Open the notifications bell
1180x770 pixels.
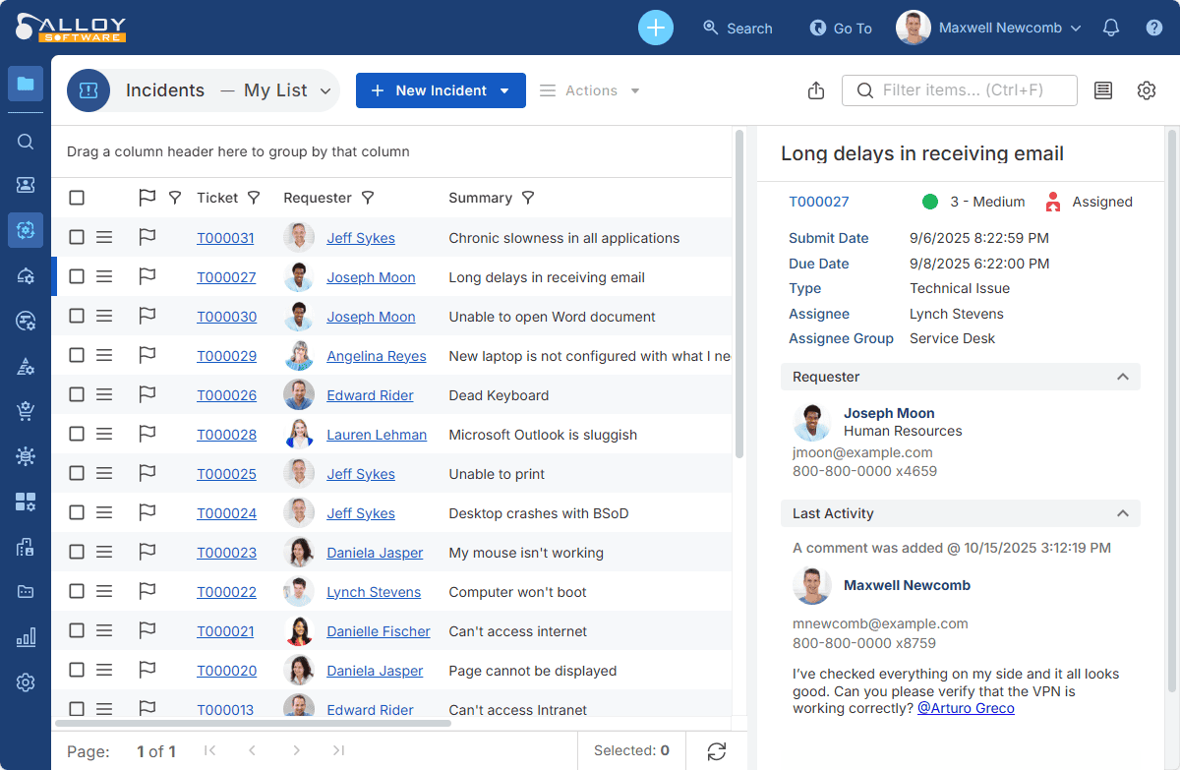click(1111, 28)
